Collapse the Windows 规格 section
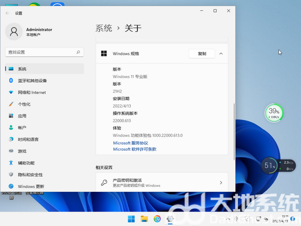 [221, 54]
